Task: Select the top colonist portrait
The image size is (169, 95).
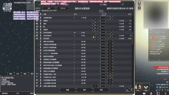Action: 139,3
